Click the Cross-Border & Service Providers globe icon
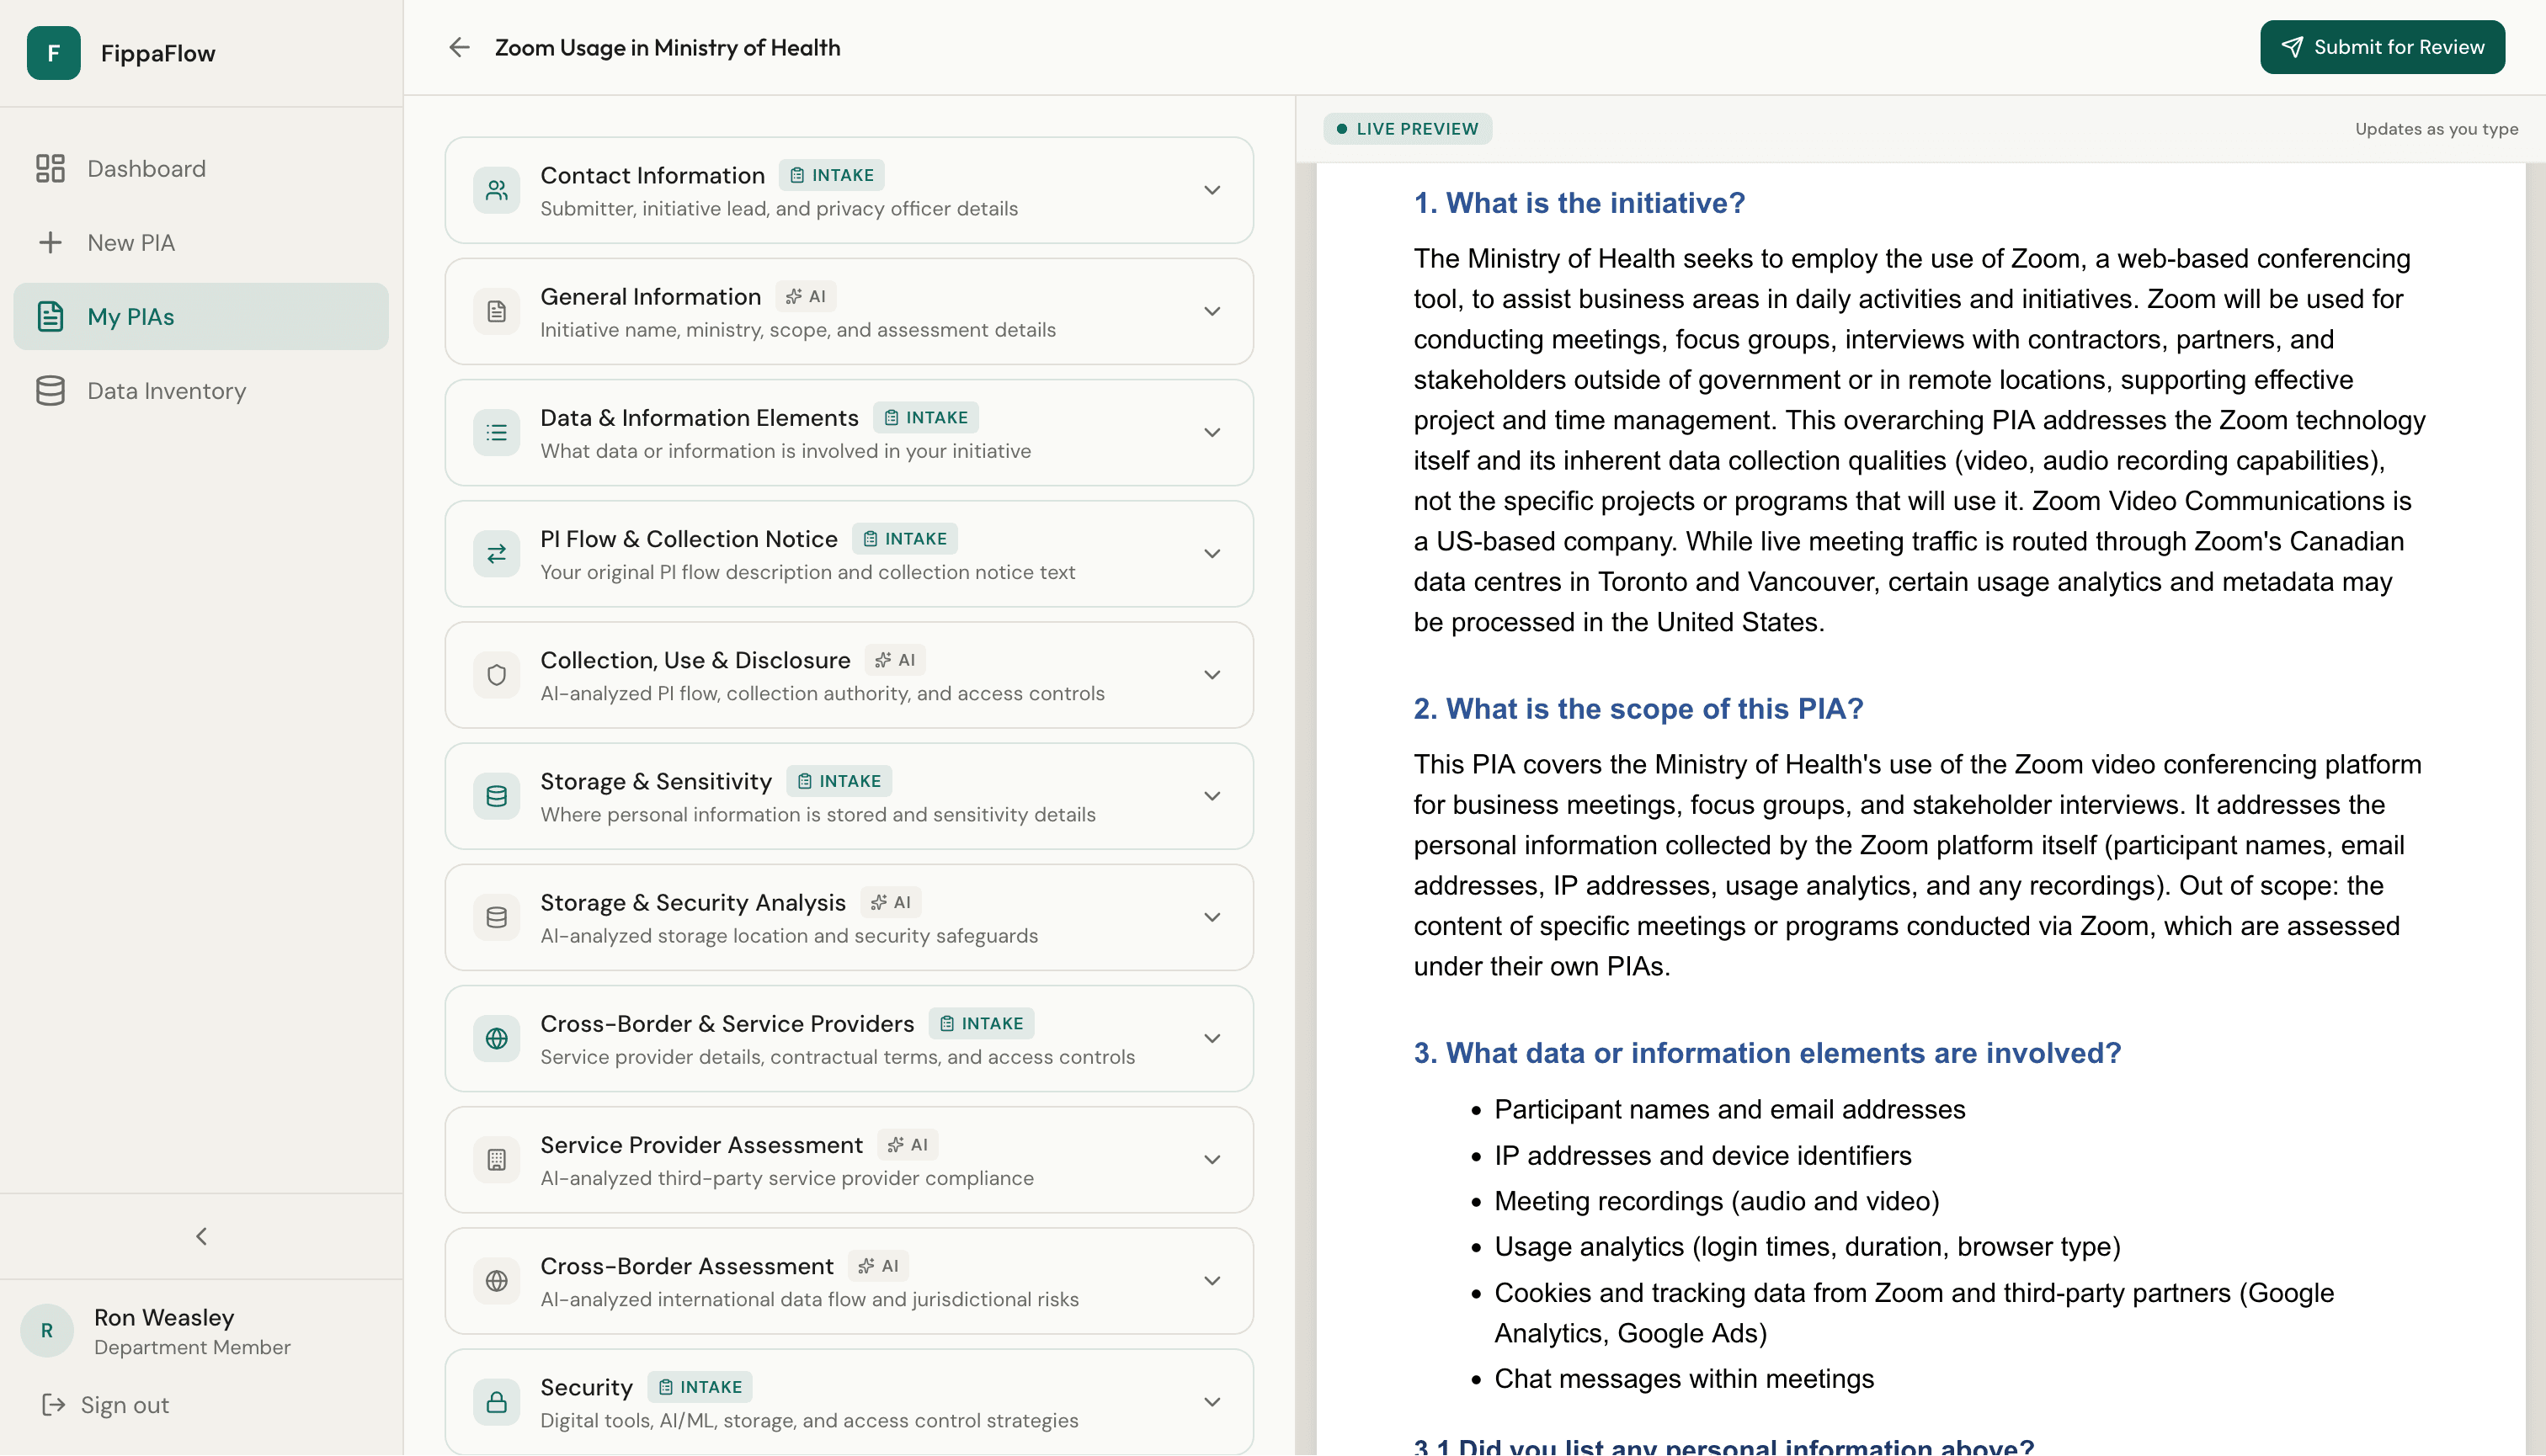The width and height of the screenshot is (2546, 1456). pos(496,1038)
